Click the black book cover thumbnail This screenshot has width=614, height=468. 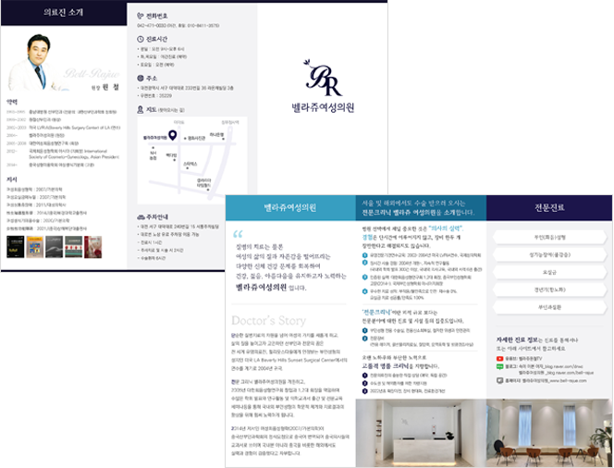[16, 247]
